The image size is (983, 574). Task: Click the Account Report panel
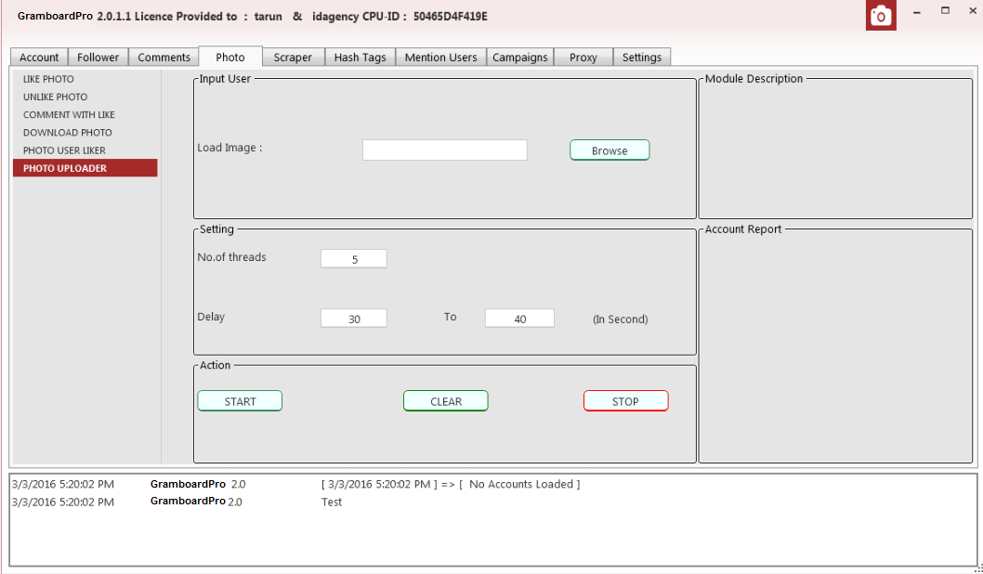[835, 346]
